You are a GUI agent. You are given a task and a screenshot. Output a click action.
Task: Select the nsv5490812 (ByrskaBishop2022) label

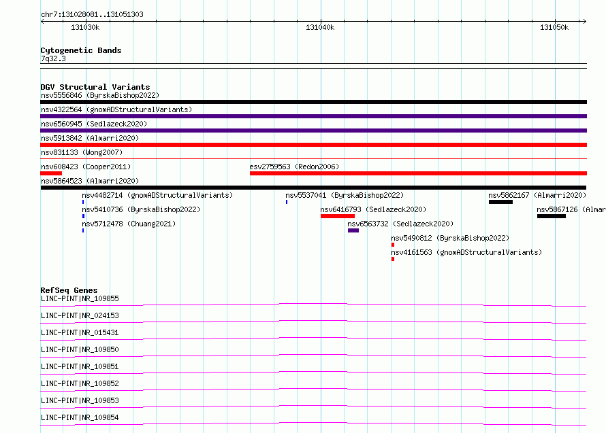(450, 238)
